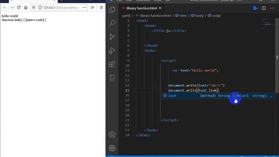This screenshot has width=279, height=157.
Task: Close the library function.html tab
Action: tap(160, 8)
